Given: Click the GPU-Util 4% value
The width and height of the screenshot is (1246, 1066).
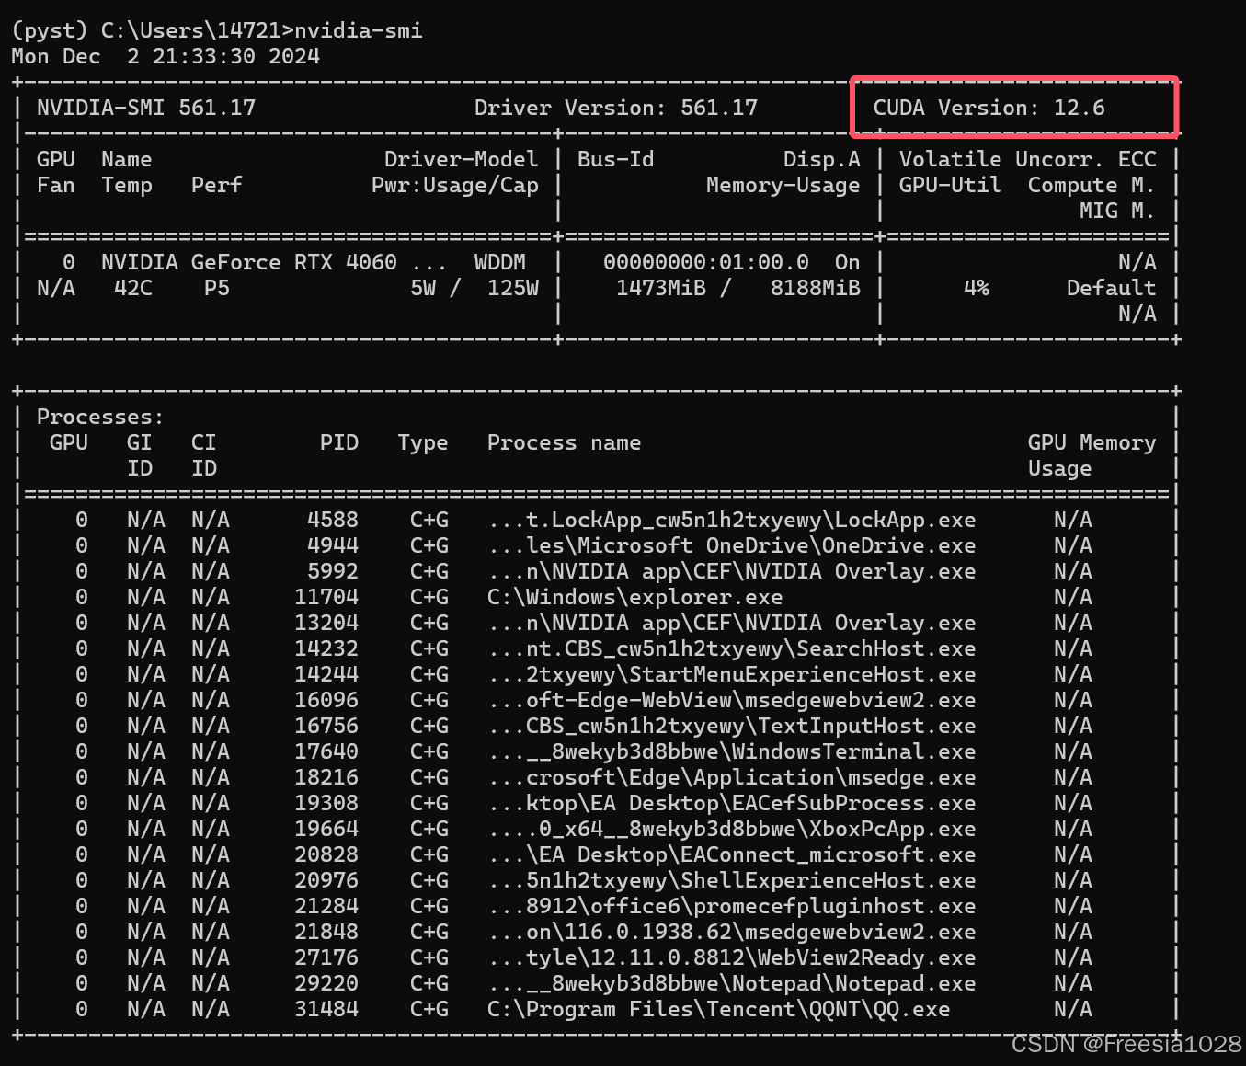Looking at the screenshot, I should click(975, 288).
